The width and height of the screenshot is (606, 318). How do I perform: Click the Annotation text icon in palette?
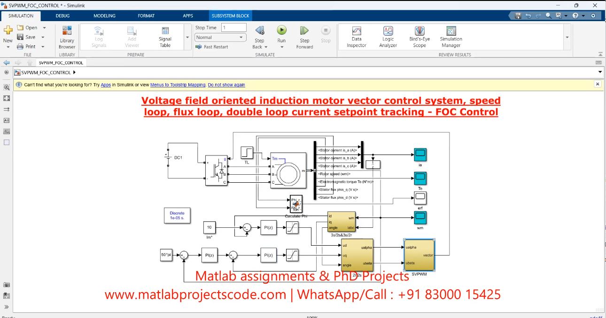7,120
